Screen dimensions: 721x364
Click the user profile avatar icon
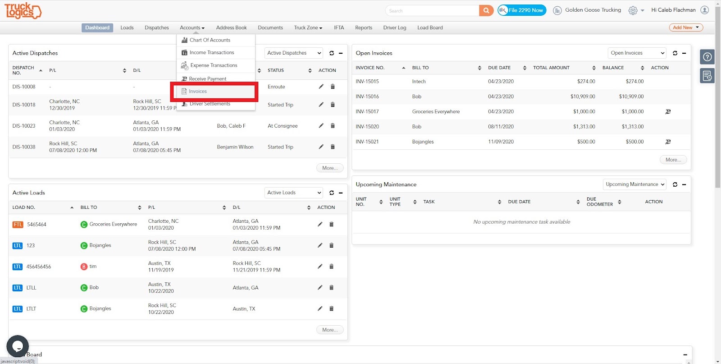[705, 10]
